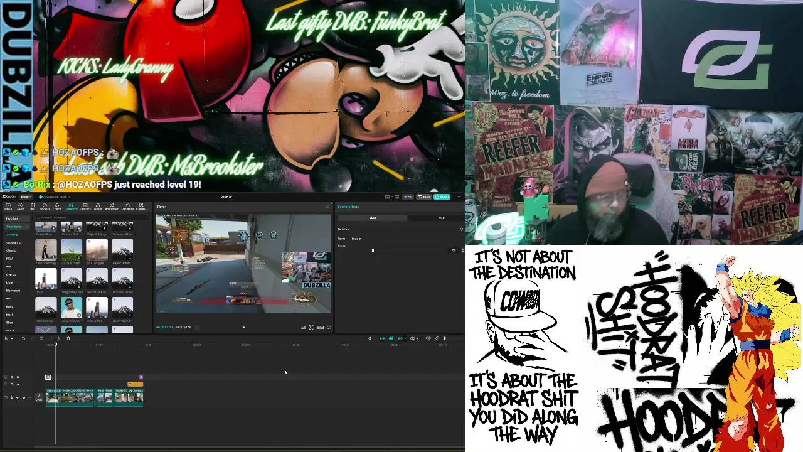Open the Text tool tab
Image resolution: width=803 pixels, height=452 pixels.
pos(33,207)
